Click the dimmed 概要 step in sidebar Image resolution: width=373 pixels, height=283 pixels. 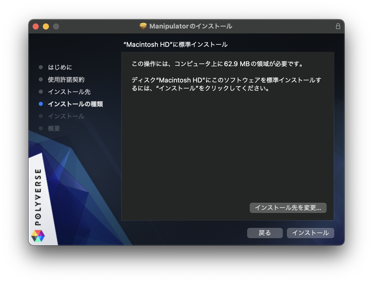pyautogui.click(x=54, y=129)
